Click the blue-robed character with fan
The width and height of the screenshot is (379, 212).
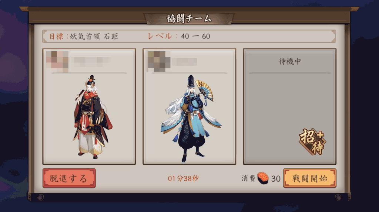191,119
